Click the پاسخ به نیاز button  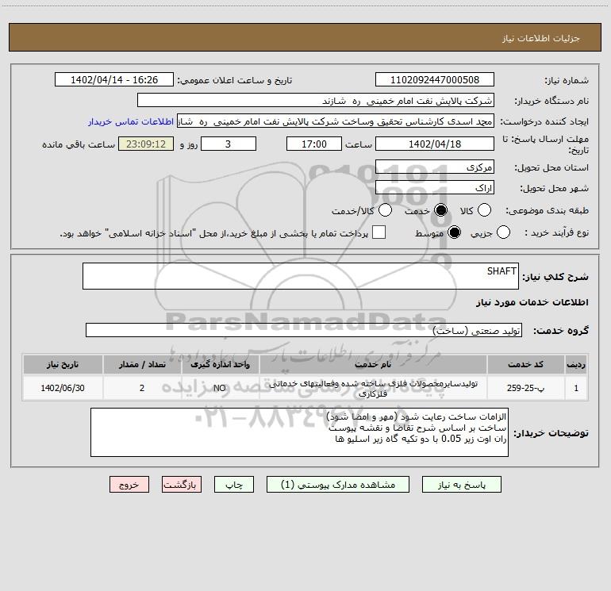(462, 485)
